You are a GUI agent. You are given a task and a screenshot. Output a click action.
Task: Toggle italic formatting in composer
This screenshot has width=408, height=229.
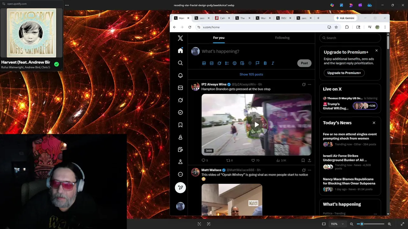point(273,63)
